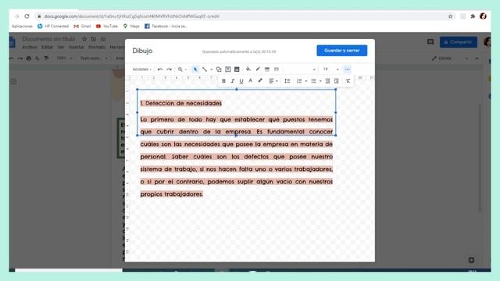Click the browser address bar URL
The width and height of the screenshot is (500, 281).
(x=132, y=16)
